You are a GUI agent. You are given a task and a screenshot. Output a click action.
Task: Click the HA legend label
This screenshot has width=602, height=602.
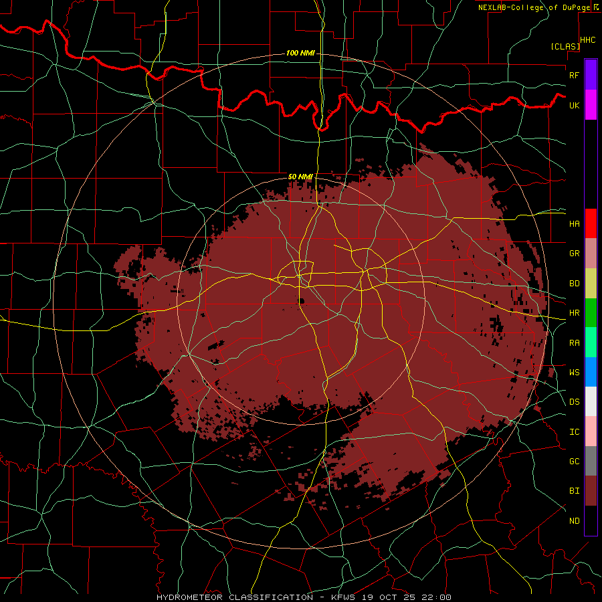point(575,224)
